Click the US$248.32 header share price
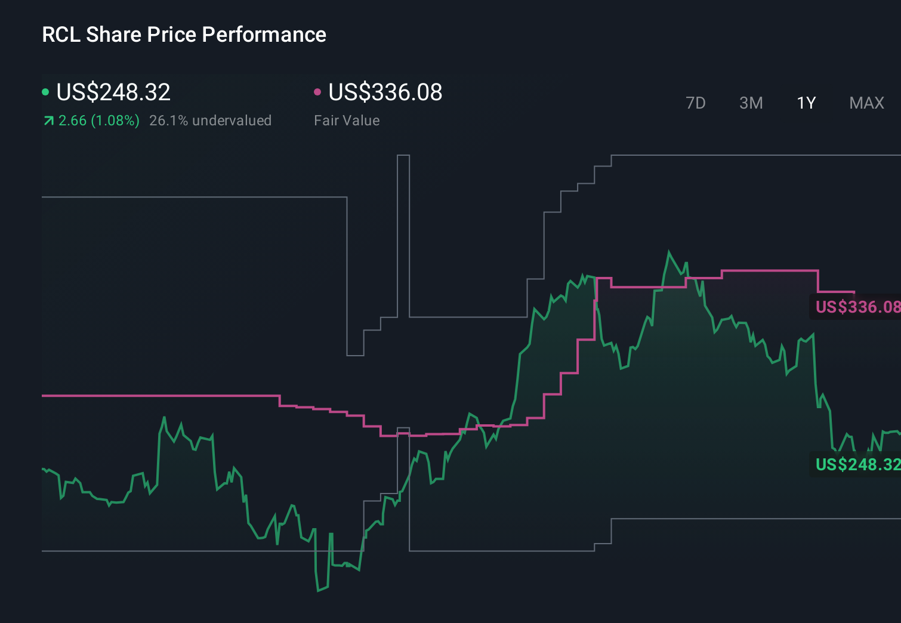 113,92
